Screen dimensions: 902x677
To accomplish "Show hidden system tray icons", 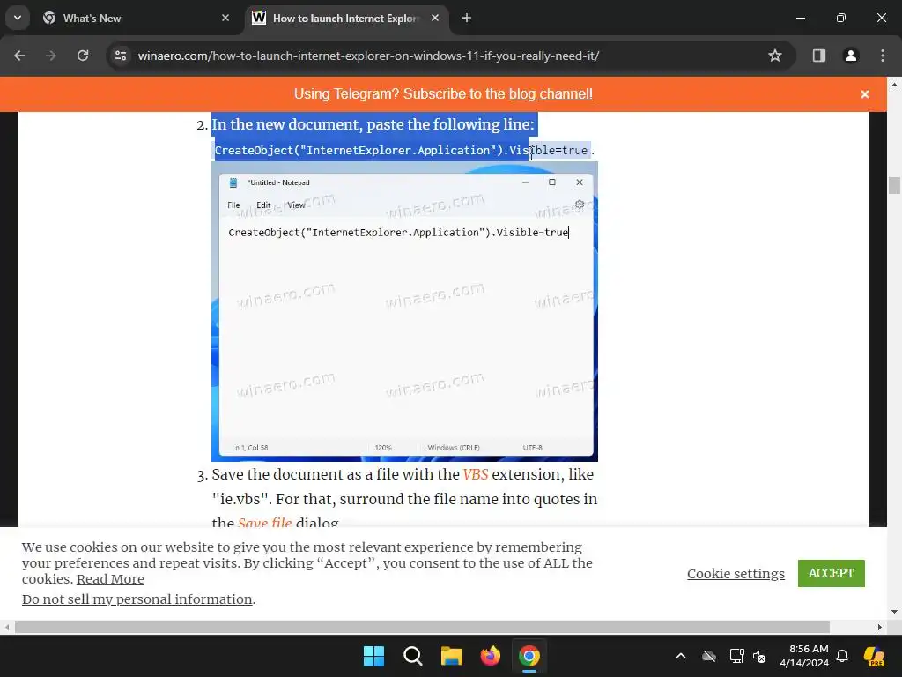I will 681,656.
